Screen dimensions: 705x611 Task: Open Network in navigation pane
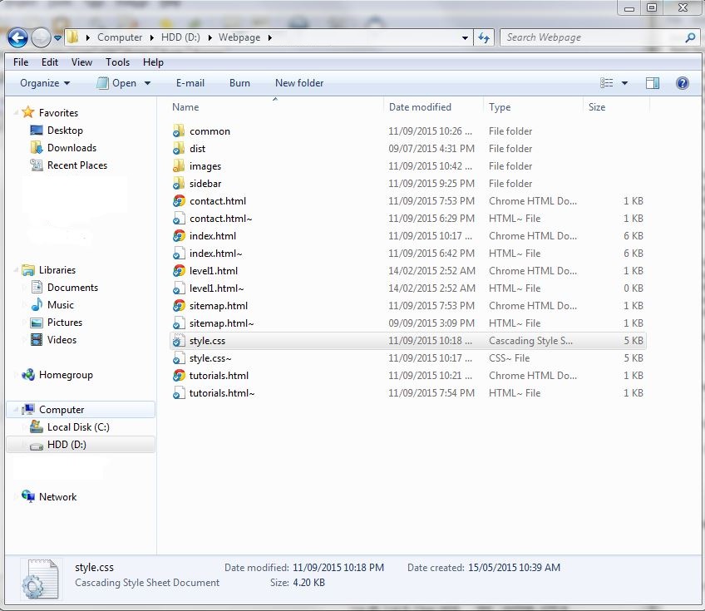point(57,497)
